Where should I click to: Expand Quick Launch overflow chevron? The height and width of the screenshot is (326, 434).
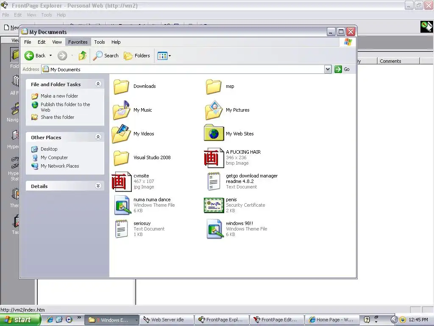(79, 318)
